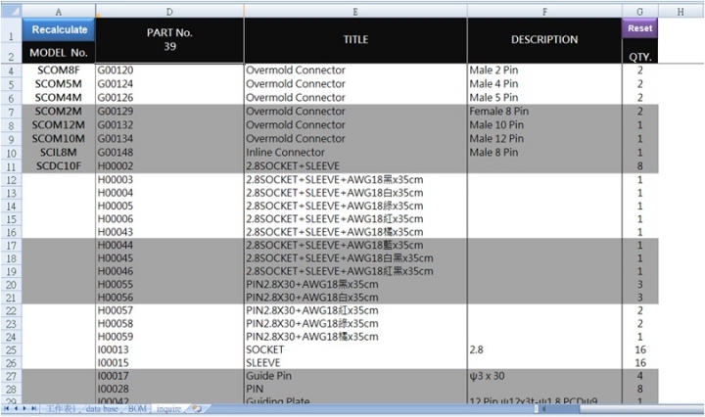Select part number H00055

pyautogui.click(x=169, y=284)
